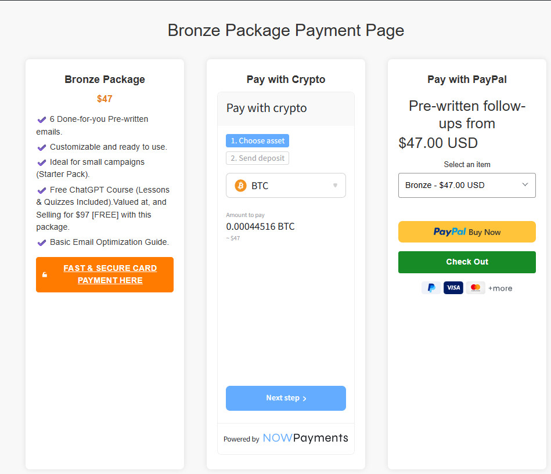Click the Bitcoin coin icon
This screenshot has width=551, height=474.
(240, 186)
